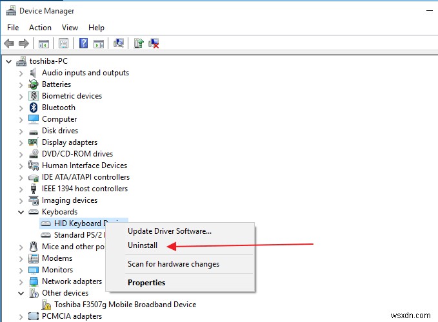Click the Audio inputs and outputs speaker icon
Image resolution: width=438 pixels, height=322 pixels.
(33, 73)
